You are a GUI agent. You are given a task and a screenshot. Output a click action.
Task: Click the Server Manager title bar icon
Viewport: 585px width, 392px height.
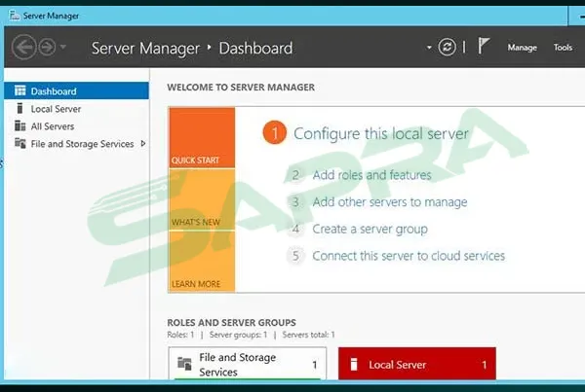[x=13, y=16]
